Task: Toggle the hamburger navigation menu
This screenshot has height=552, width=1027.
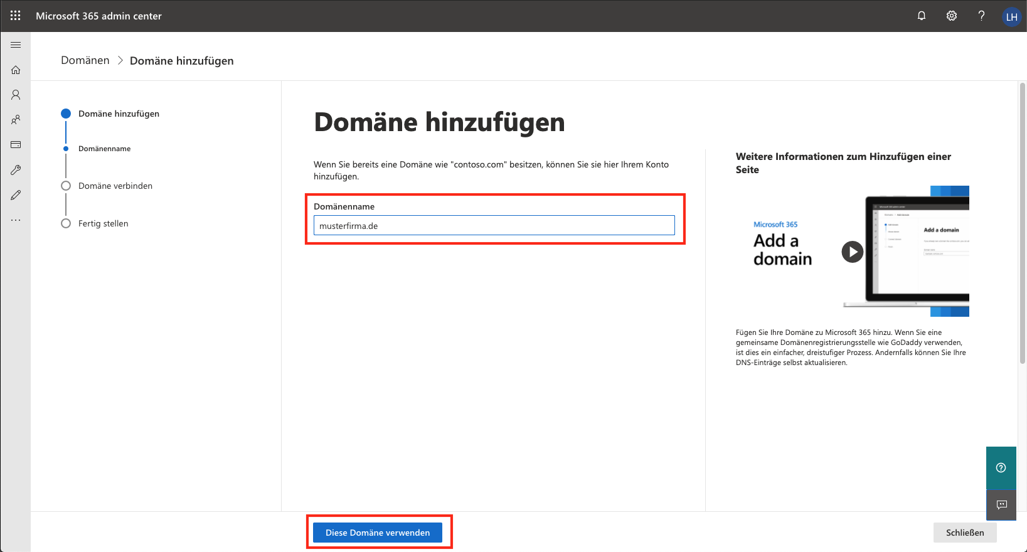Action: coord(16,45)
